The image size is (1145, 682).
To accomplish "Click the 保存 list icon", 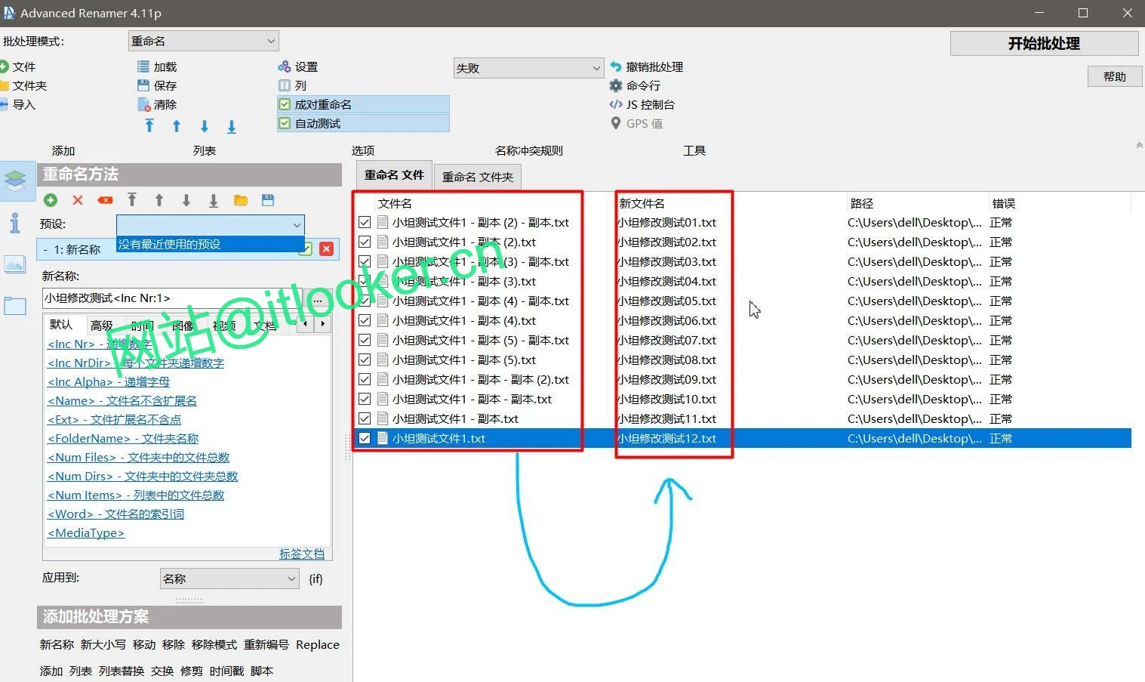I will pos(143,85).
